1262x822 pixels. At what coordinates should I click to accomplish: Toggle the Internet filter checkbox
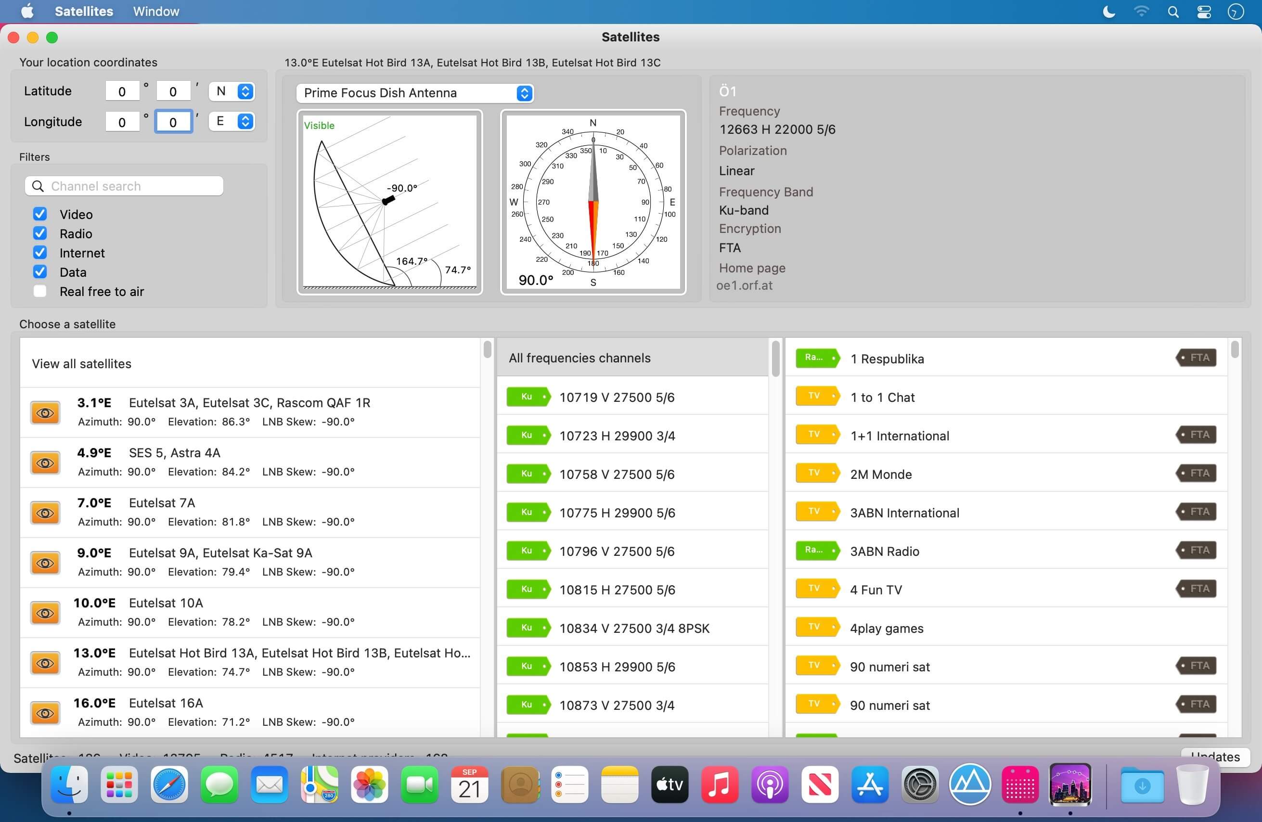point(40,253)
